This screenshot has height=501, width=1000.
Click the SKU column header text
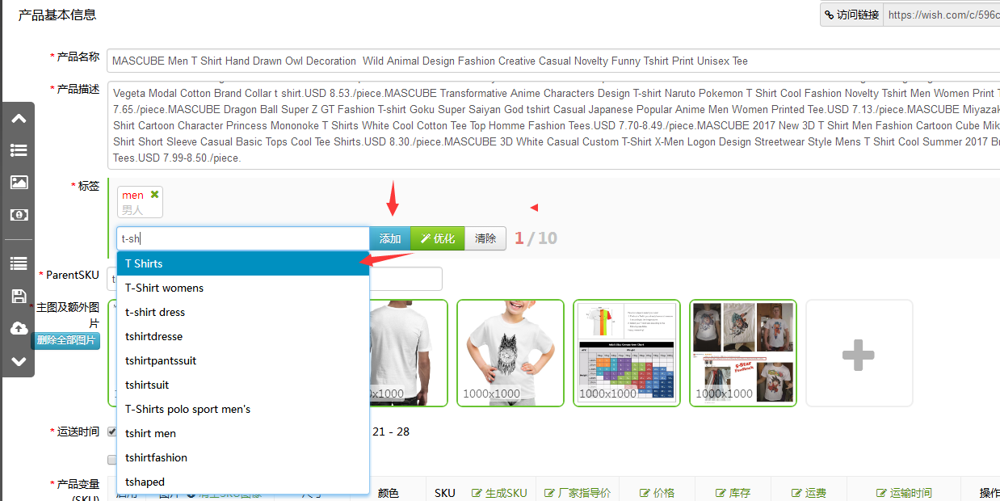click(x=445, y=493)
